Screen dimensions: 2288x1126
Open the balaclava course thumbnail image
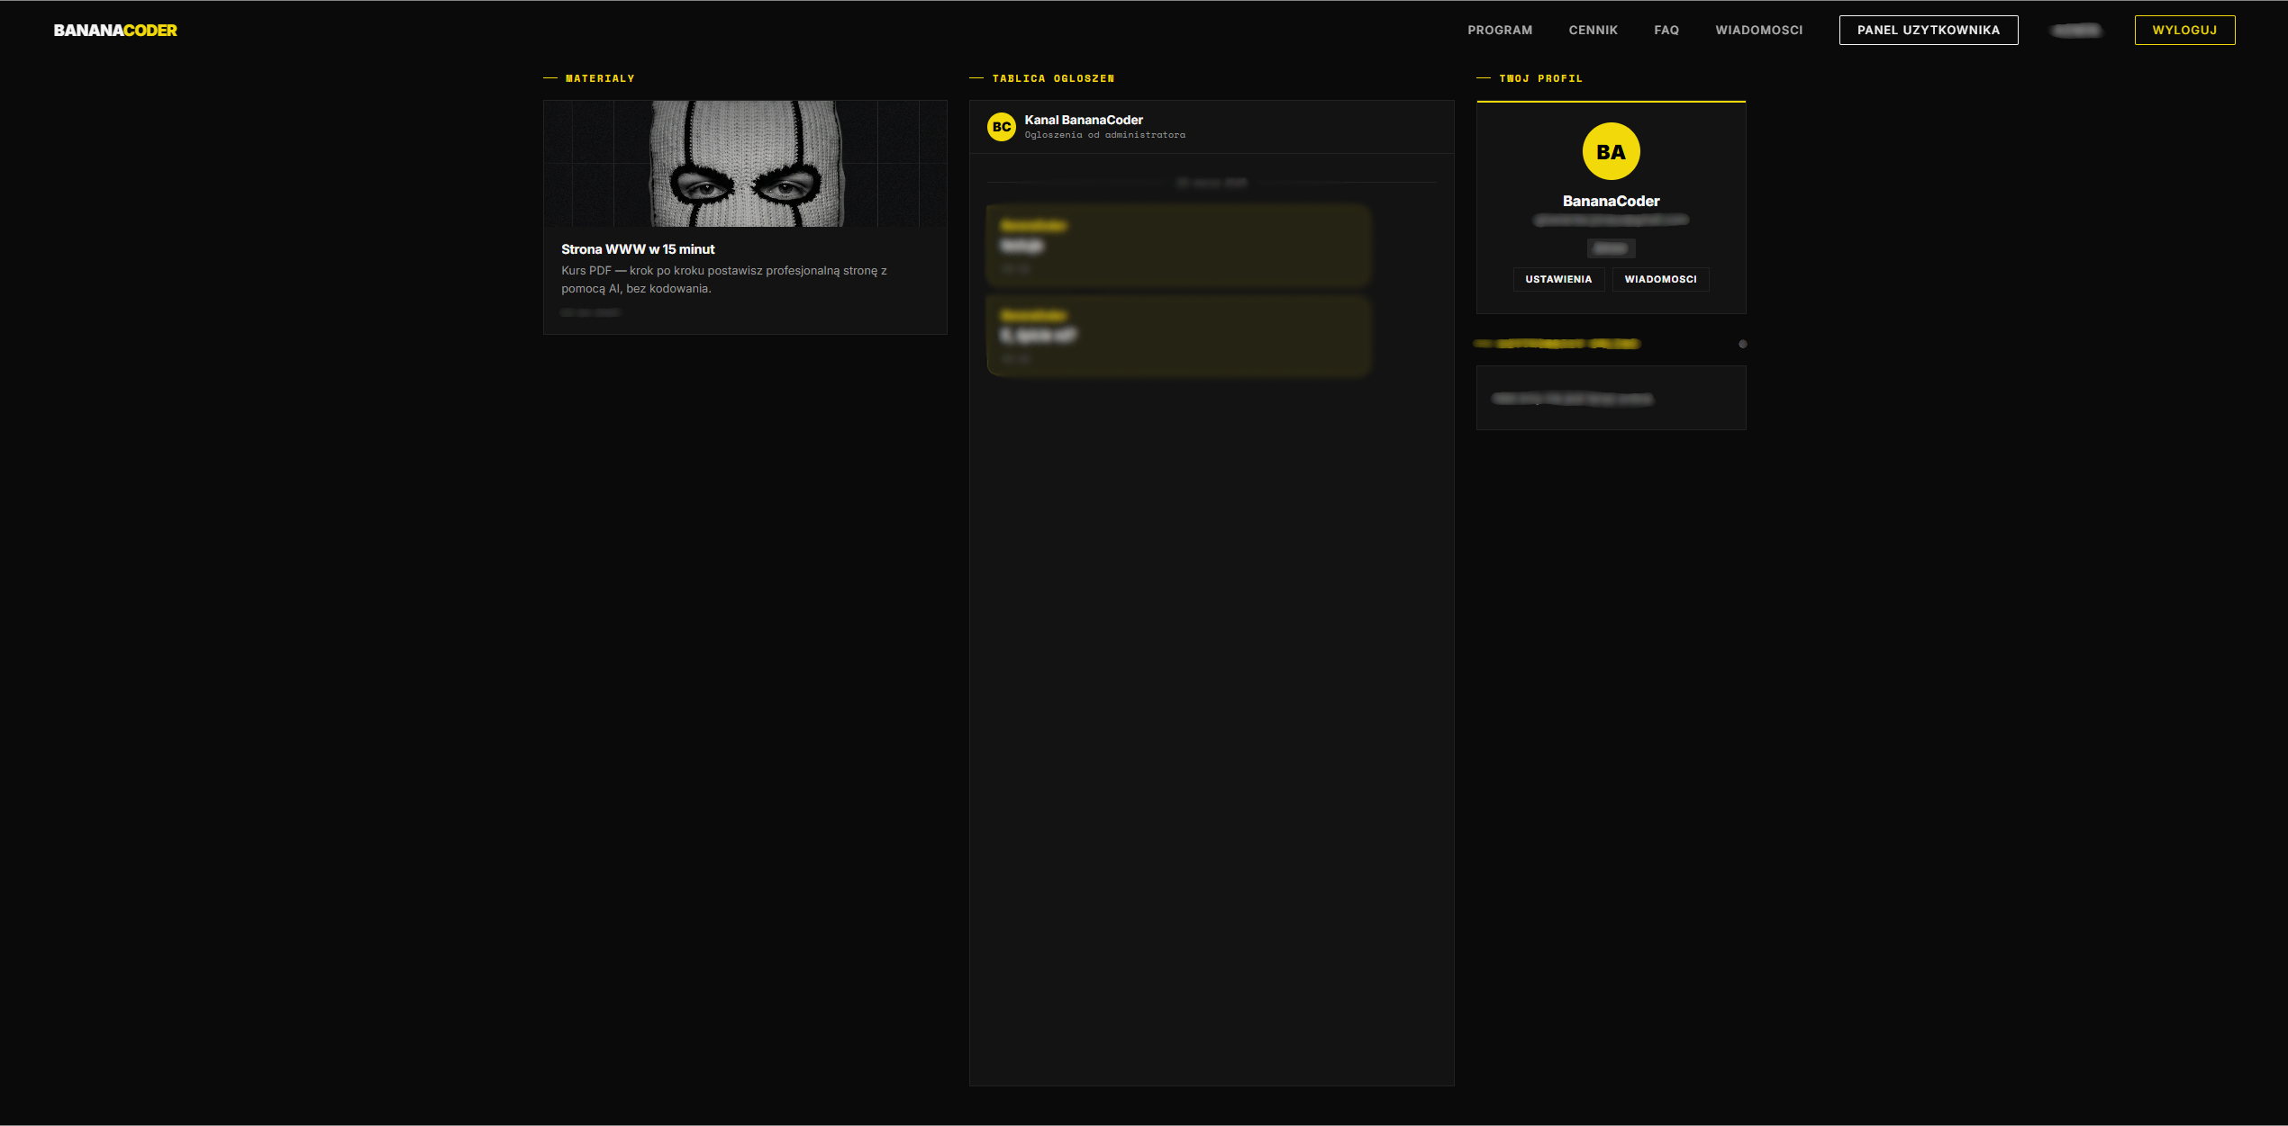[x=745, y=163]
